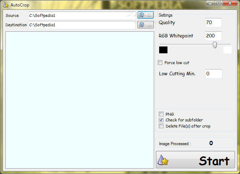The image size is (240, 174).
Task: Click the empty file list area
Action: pyautogui.click(x=80, y=100)
